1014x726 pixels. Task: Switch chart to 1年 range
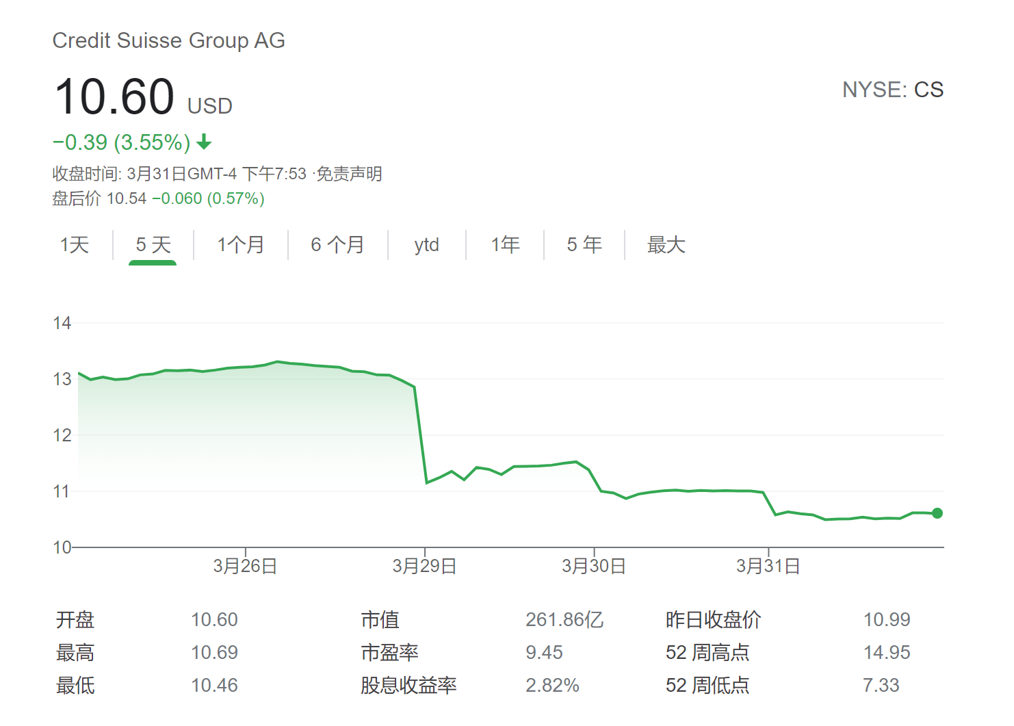tap(505, 245)
